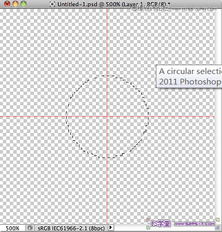This screenshot has width=222, height=232.
Task: Click the status bar preview icon beside zoom field
Action: point(30,228)
